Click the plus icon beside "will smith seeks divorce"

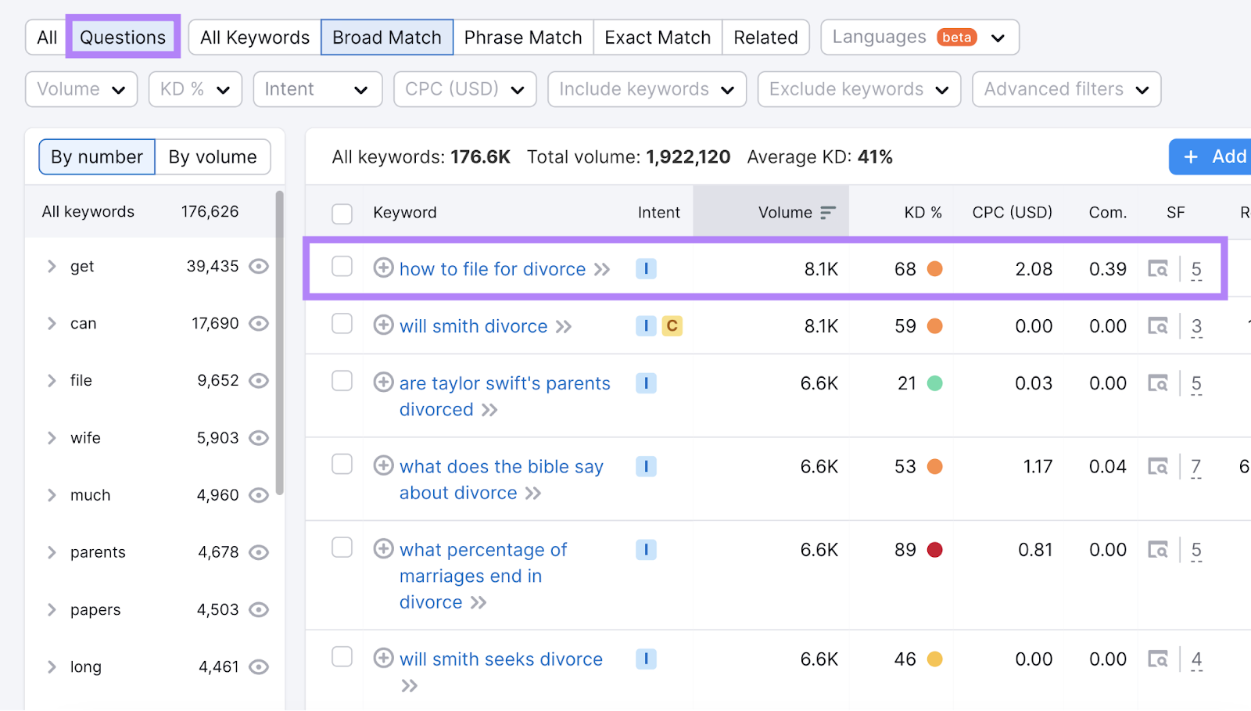click(383, 658)
